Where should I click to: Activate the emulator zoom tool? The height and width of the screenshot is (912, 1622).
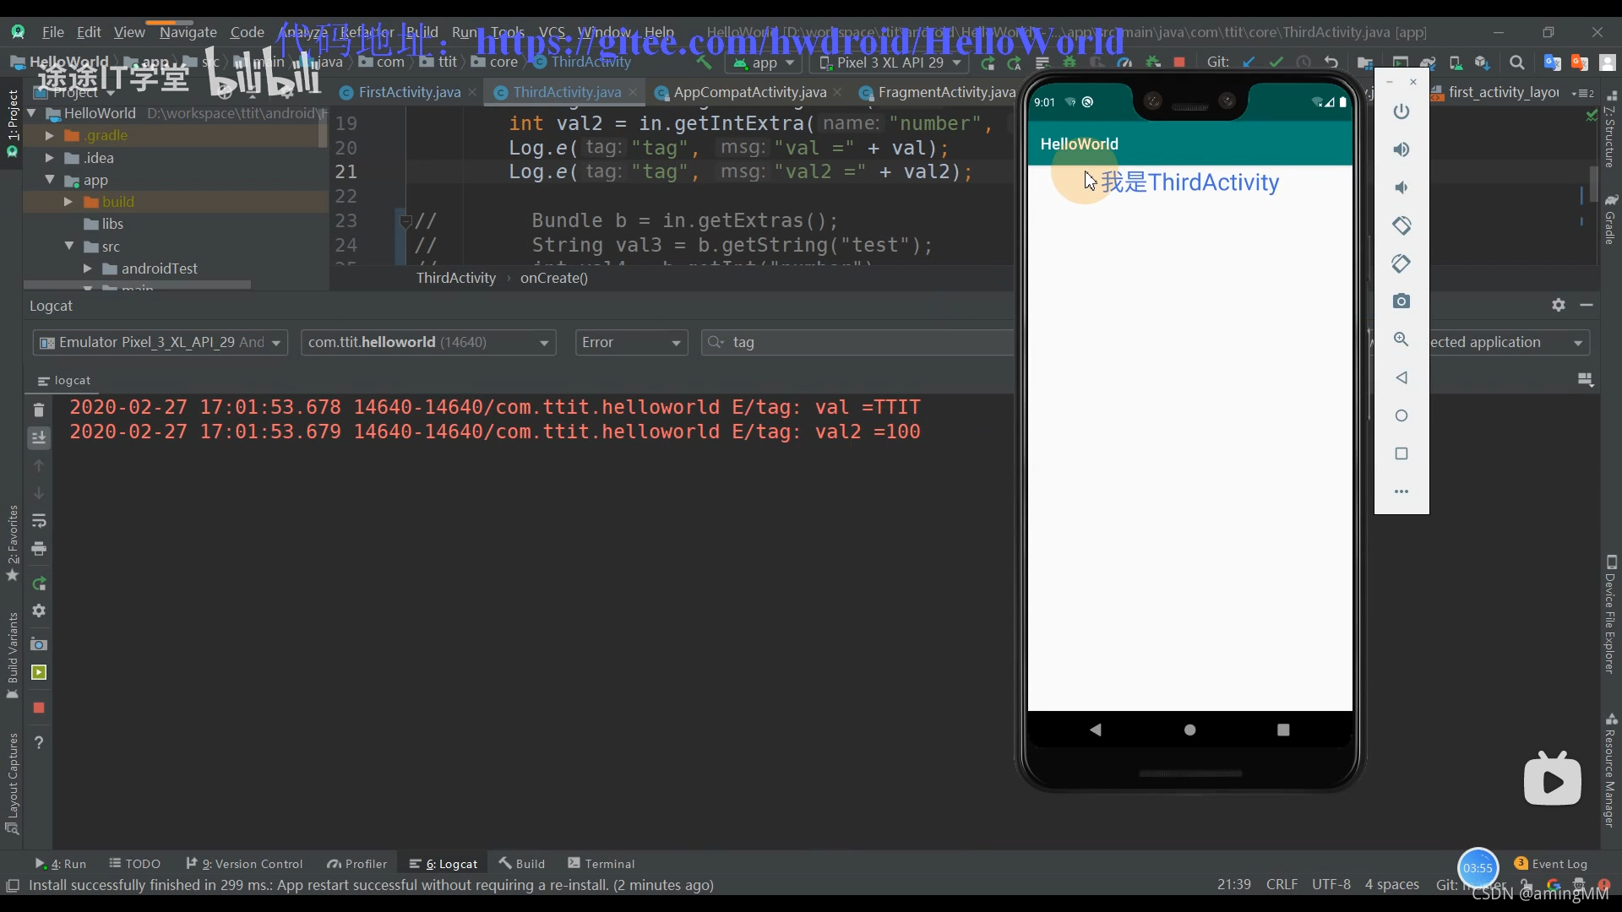tap(1402, 339)
